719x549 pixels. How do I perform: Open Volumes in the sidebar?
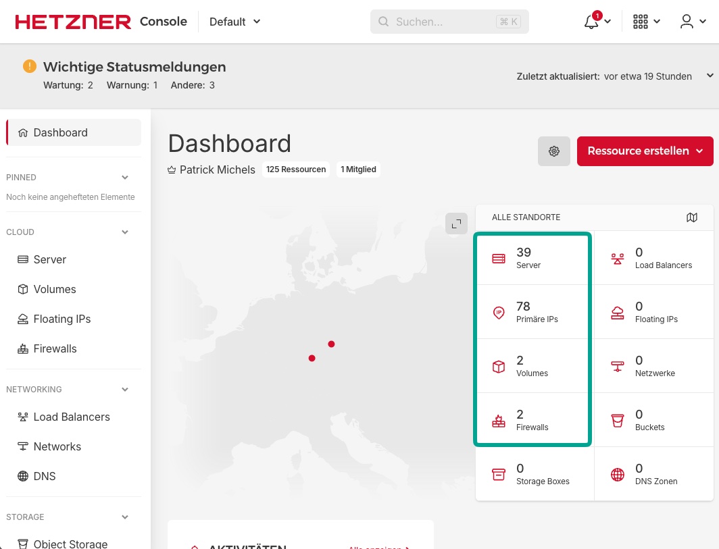click(x=54, y=289)
